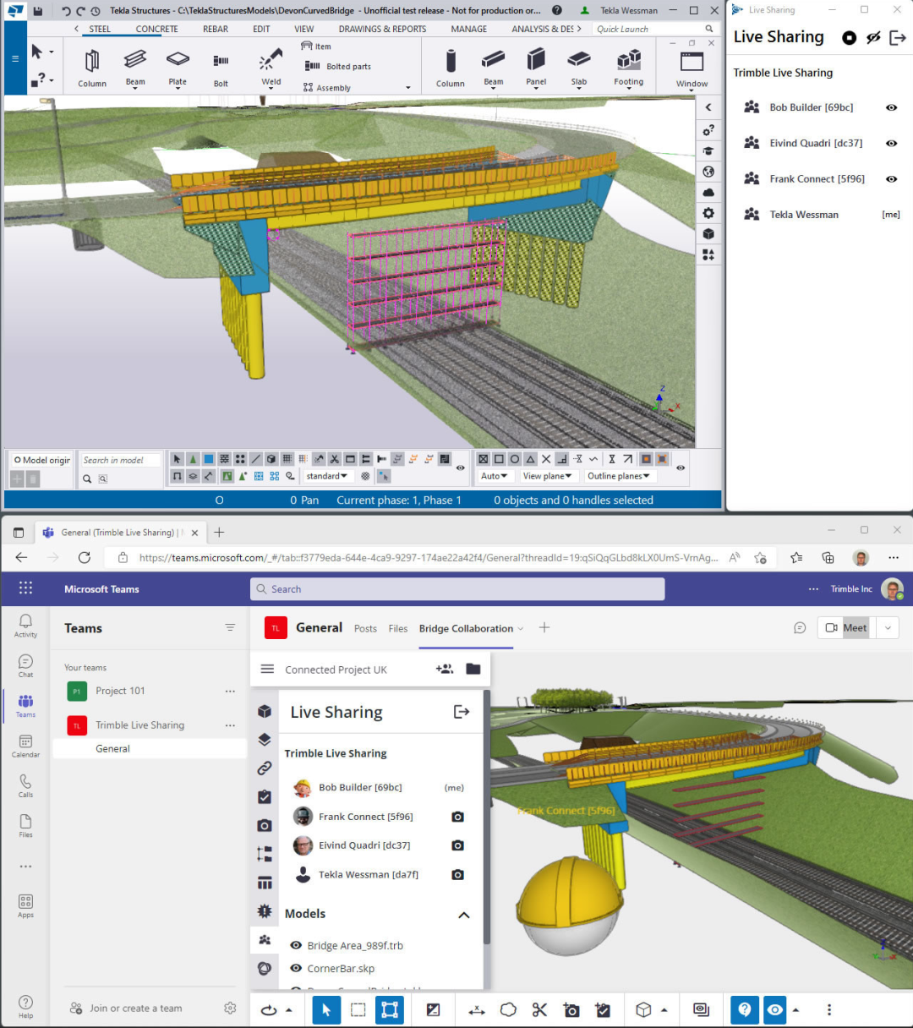Select the rectangle area selection tool

(358, 1009)
